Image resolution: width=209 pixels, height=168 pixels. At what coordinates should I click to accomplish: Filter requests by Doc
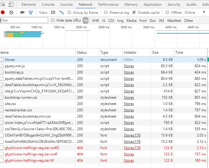[x=153, y=21]
